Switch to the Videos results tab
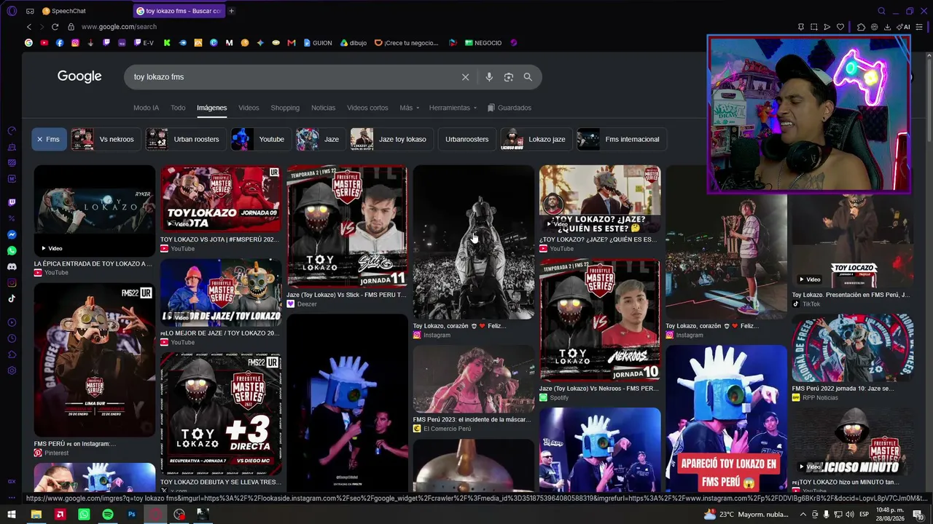This screenshot has height=524, width=933. [249, 108]
